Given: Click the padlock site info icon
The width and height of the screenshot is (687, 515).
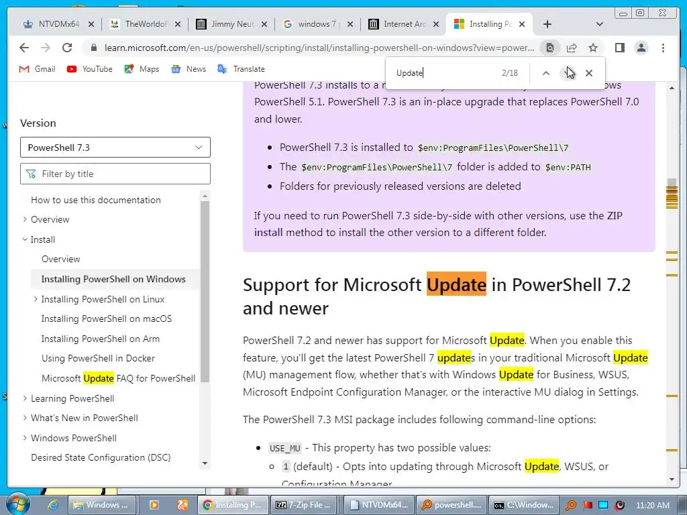Looking at the screenshot, I should pos(93,48).
